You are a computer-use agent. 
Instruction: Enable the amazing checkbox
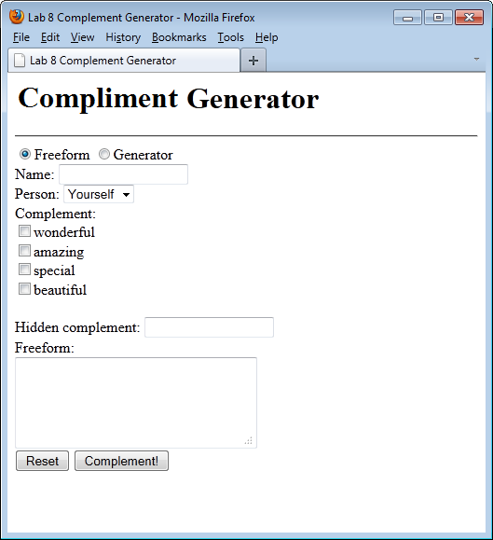24,250
